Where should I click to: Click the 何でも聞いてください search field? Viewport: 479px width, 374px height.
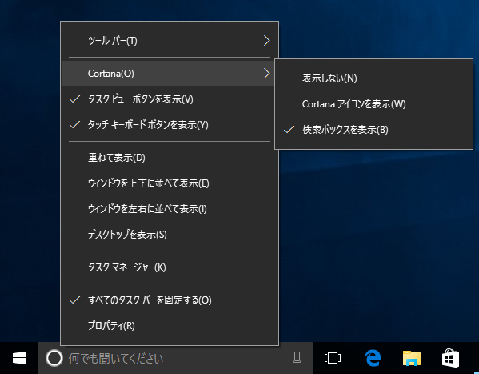tap(176, 358)
